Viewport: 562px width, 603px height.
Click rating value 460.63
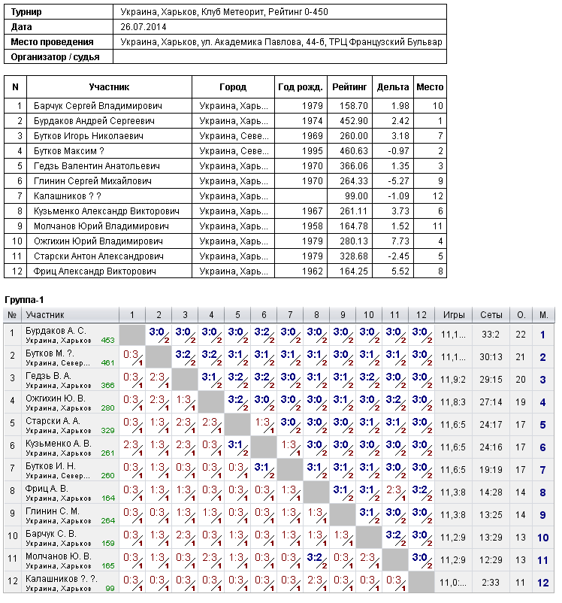(x=354, y=150)
